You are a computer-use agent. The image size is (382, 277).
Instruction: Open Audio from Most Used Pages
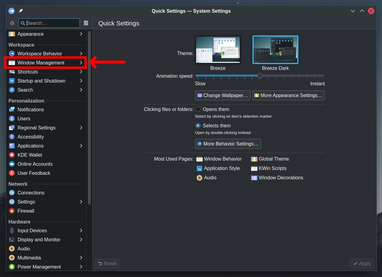[x=206, y=178]
